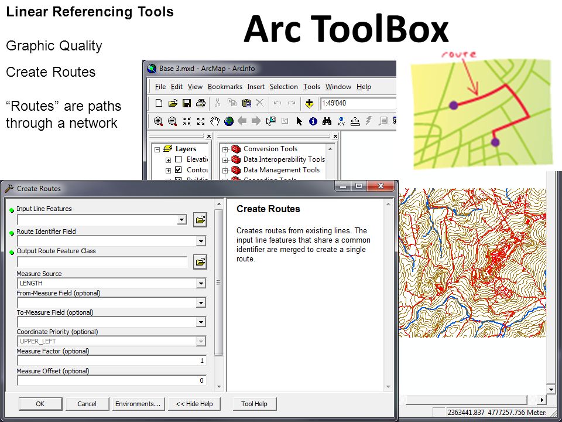Click the Find binoculars icon

click(x=327, y=121)
